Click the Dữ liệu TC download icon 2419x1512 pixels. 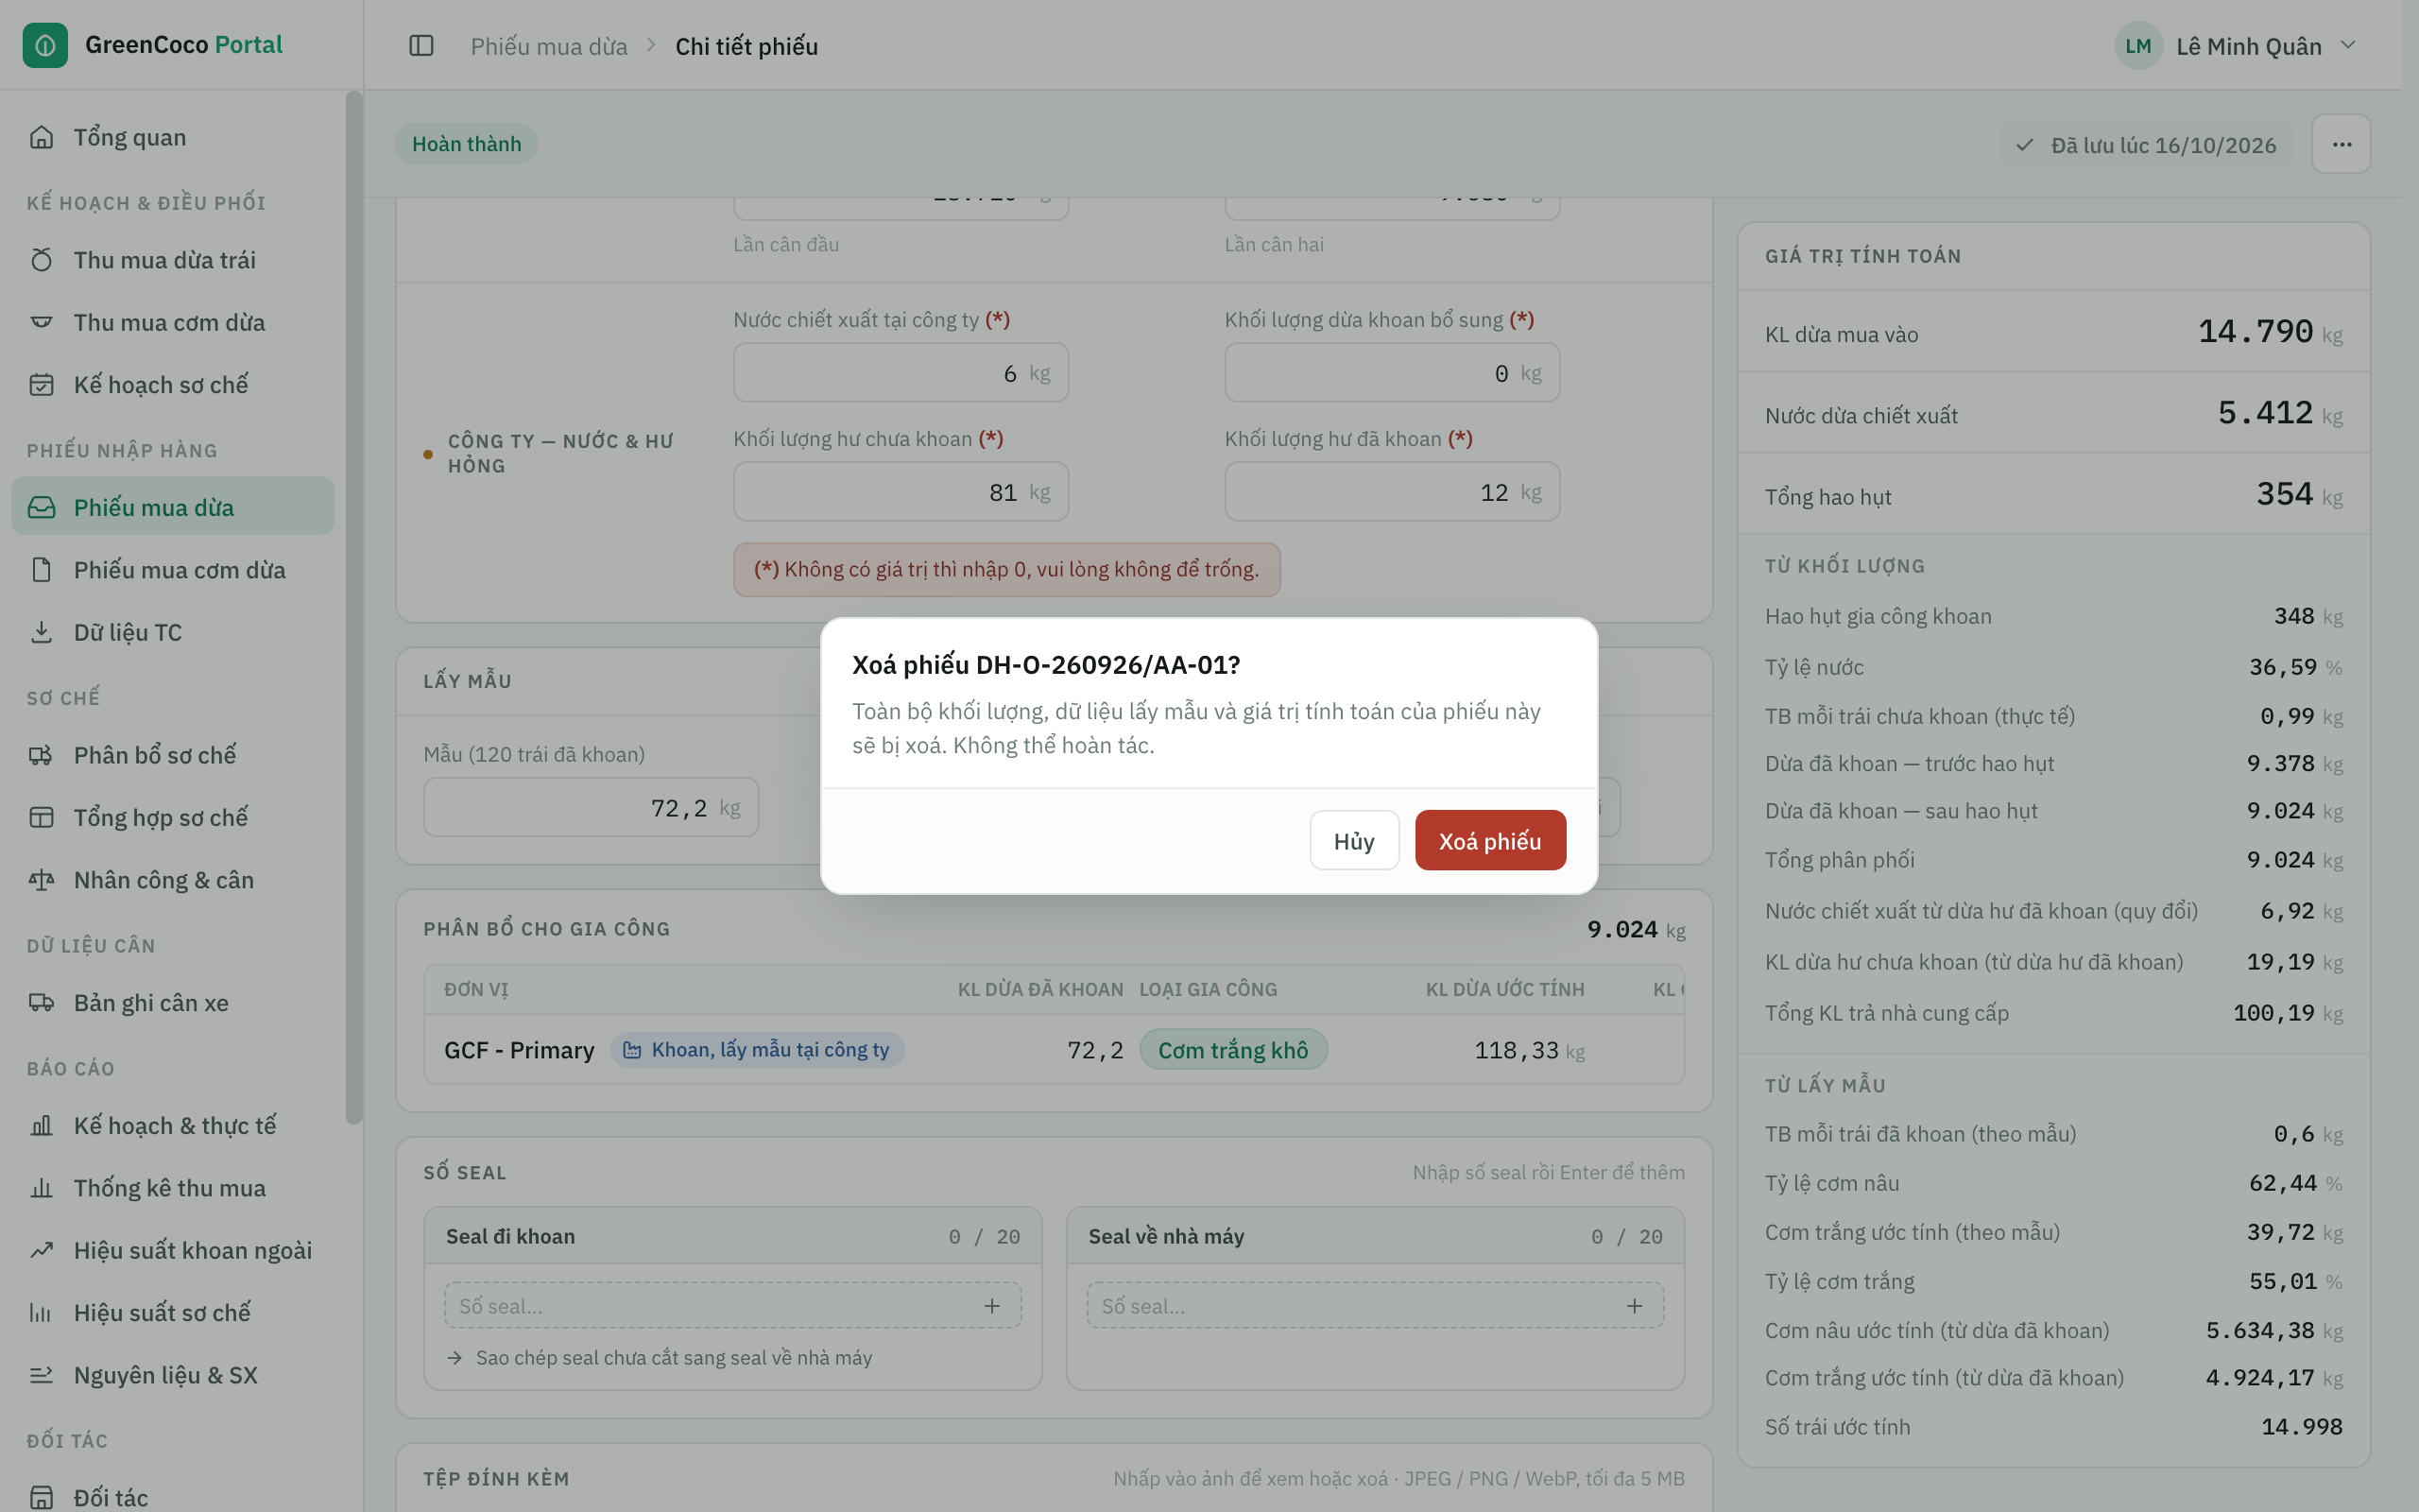[41, 632]
